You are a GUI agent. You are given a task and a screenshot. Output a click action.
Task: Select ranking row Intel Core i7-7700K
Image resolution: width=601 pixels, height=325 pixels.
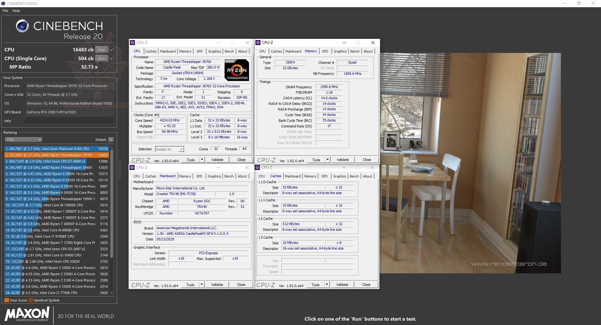click(57, 293)
